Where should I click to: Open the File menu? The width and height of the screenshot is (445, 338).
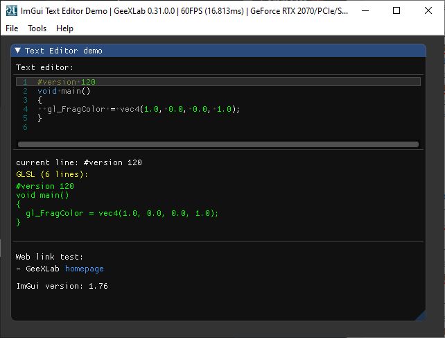[x=12, y=28]
